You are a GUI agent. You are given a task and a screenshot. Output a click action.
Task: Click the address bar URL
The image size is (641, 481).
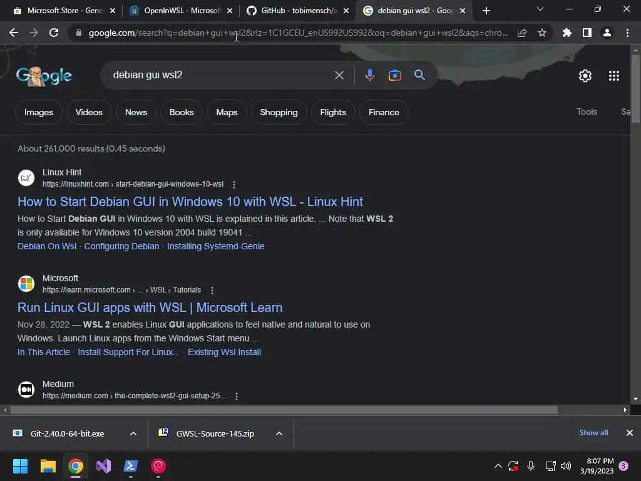pyautogui.click(x=299, y=33)
